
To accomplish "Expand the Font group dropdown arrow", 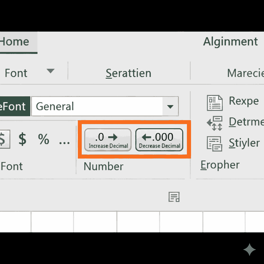I will tap(51, 71).
